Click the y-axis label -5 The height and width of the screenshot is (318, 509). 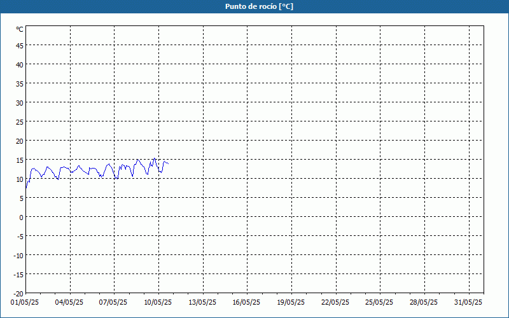20,237
